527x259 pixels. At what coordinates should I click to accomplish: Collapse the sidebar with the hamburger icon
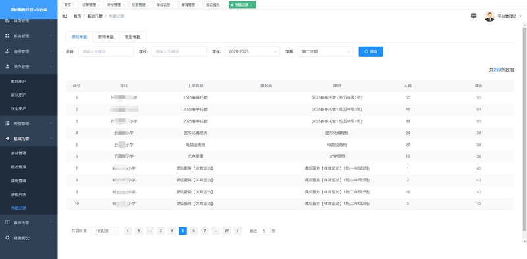tap(65, 16)
